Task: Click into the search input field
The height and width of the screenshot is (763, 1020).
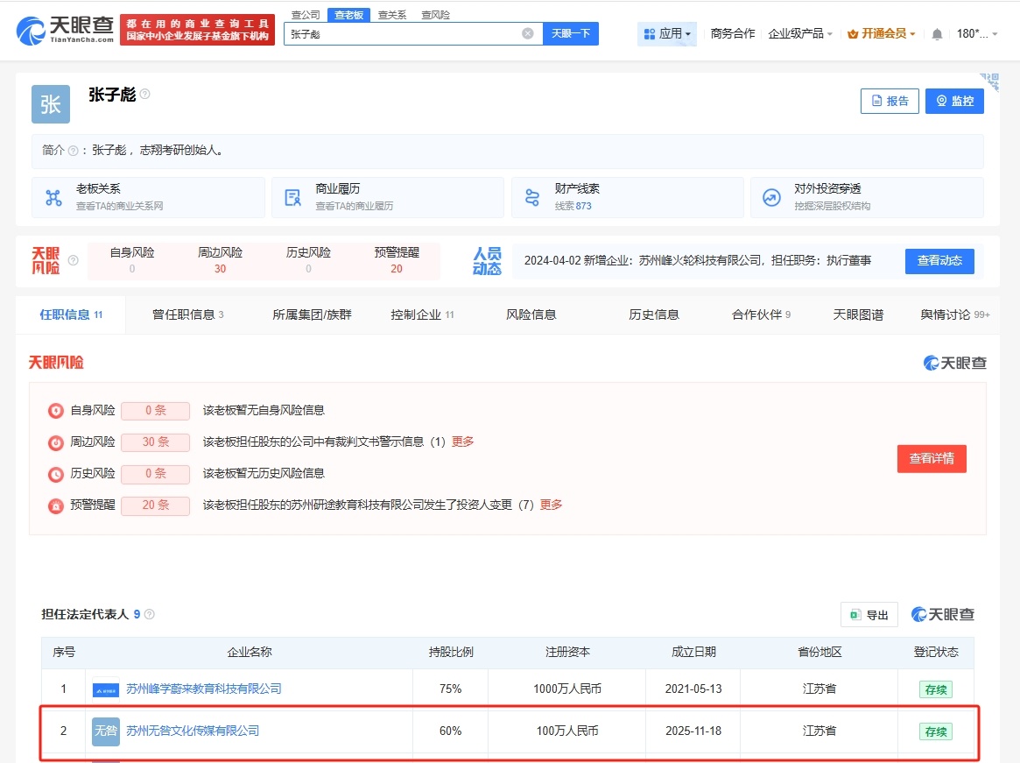Action: (403, 33)
